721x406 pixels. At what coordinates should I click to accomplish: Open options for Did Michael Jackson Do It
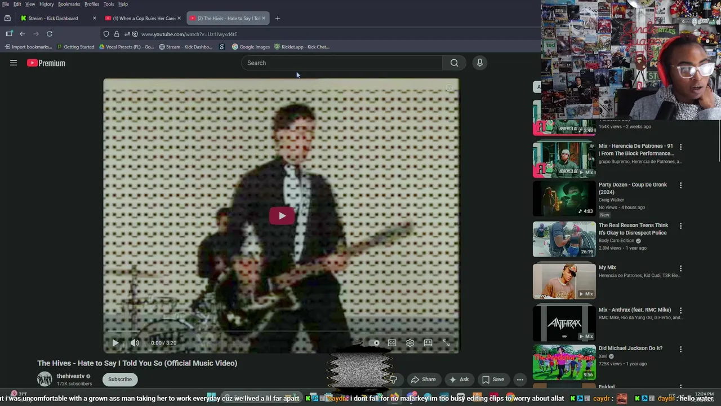680,349
